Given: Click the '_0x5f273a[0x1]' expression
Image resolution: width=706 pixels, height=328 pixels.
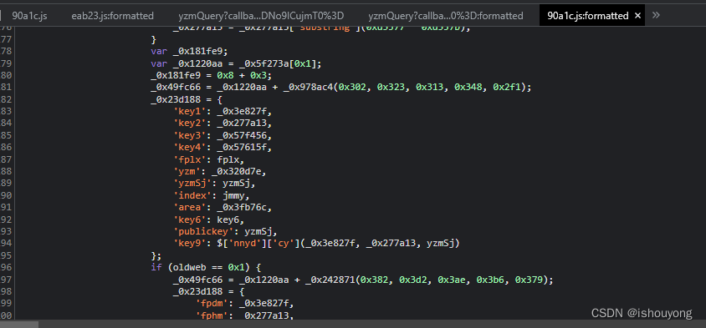Looking at the screenshot, I should (278, 63).
